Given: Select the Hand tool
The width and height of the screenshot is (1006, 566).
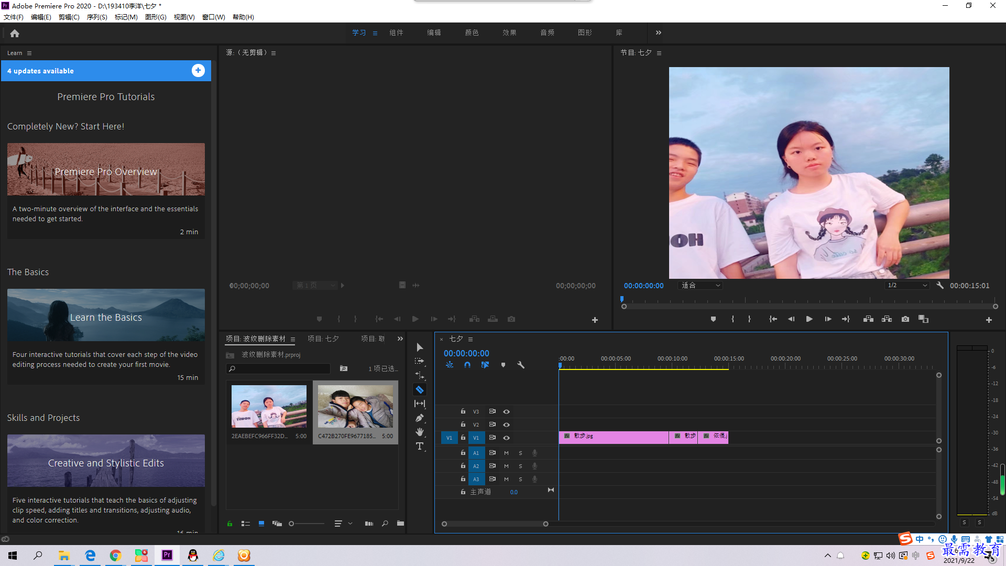Looking at the screenshot, I should pyautogui.click(x=420, y=432).
